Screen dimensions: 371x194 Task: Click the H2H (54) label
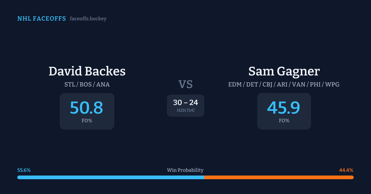click(185, 110)
